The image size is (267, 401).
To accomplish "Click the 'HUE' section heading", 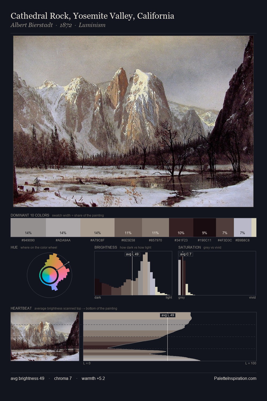I will point(14,247).
